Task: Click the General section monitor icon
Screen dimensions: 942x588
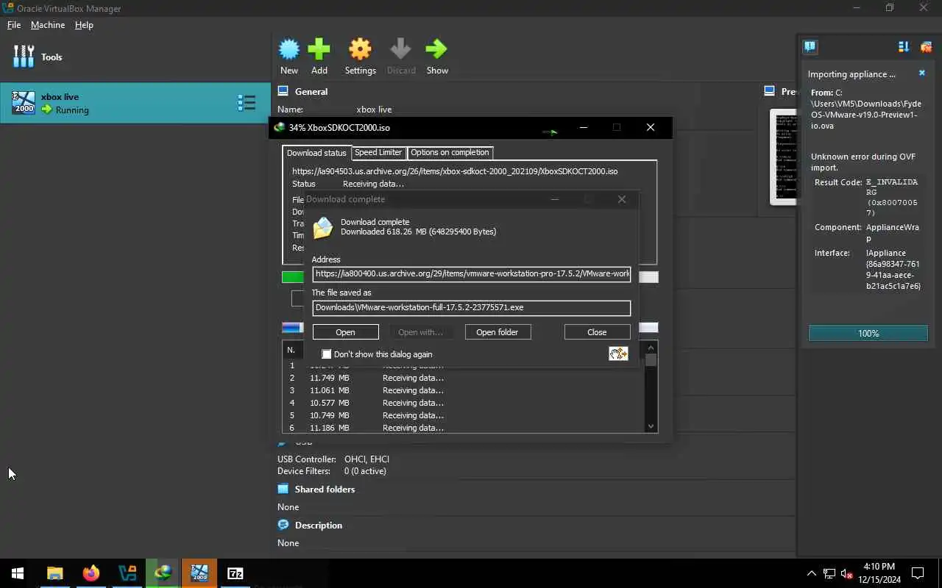Action: 283,91
